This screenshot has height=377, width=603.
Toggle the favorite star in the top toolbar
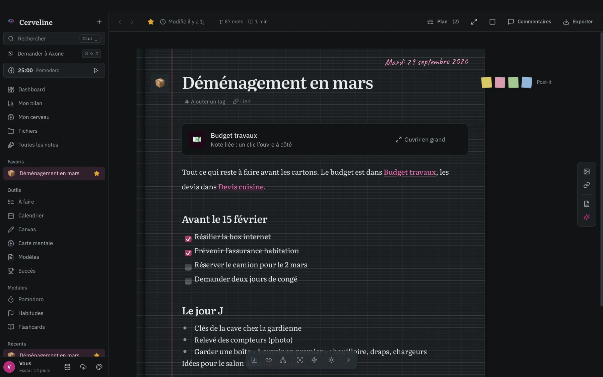coord(151,22)
